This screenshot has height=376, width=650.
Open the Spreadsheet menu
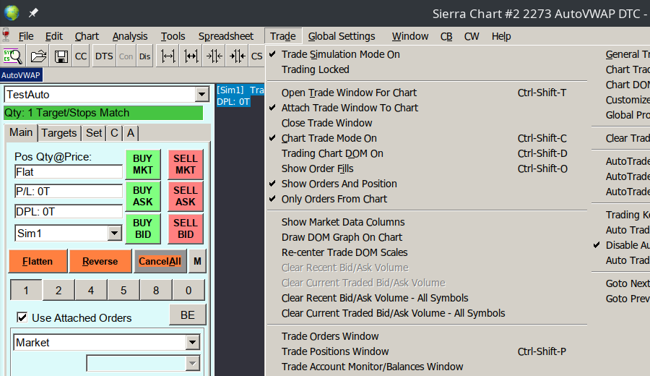click(226, 36)
